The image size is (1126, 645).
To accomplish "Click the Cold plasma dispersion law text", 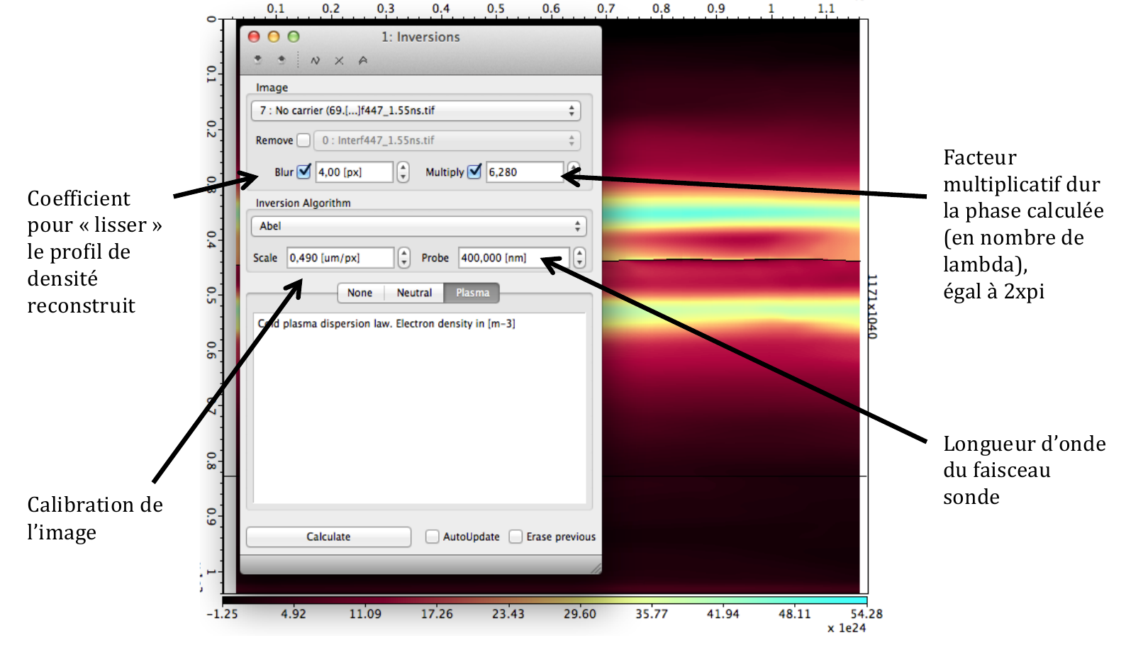I will point(386,323).
